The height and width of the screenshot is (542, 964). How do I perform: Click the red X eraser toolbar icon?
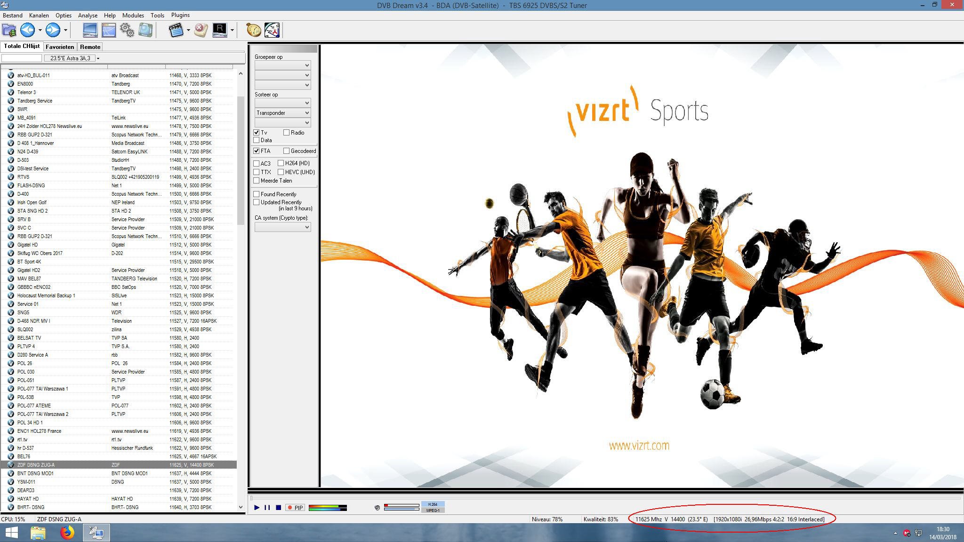(201, 30)
